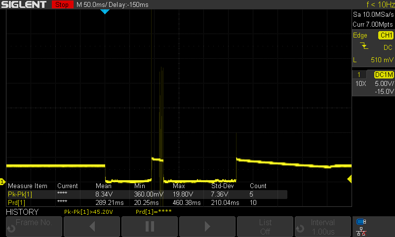Open the Interval 1.00us setting
This screenshot has width=395, height=237.
[323, 227]
